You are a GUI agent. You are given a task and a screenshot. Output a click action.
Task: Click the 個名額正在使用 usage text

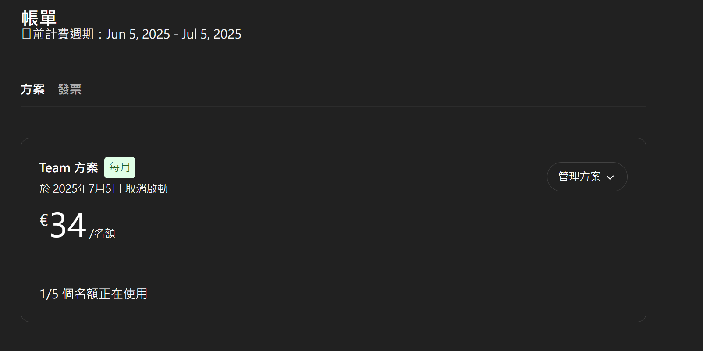click(105, 294)
